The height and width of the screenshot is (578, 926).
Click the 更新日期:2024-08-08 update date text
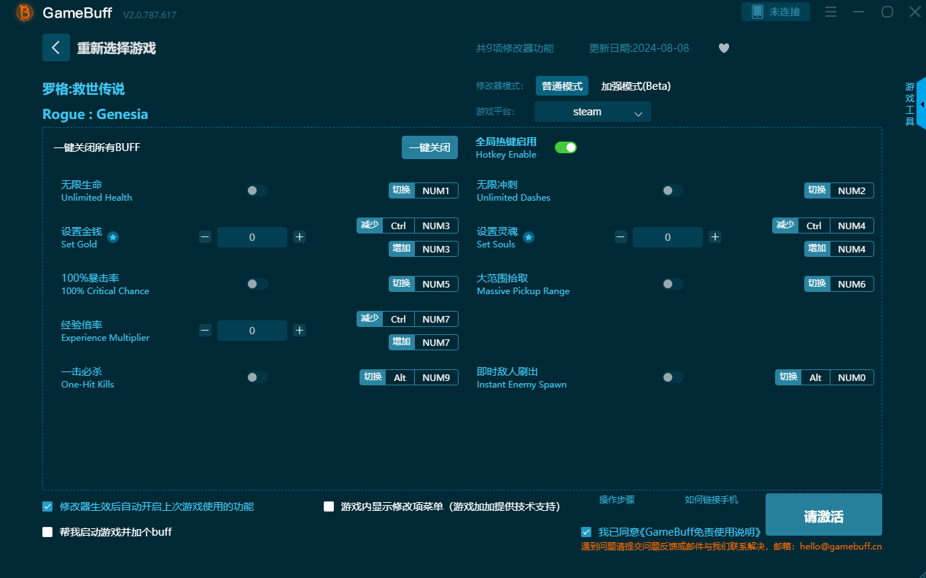(x=639, y=48)
